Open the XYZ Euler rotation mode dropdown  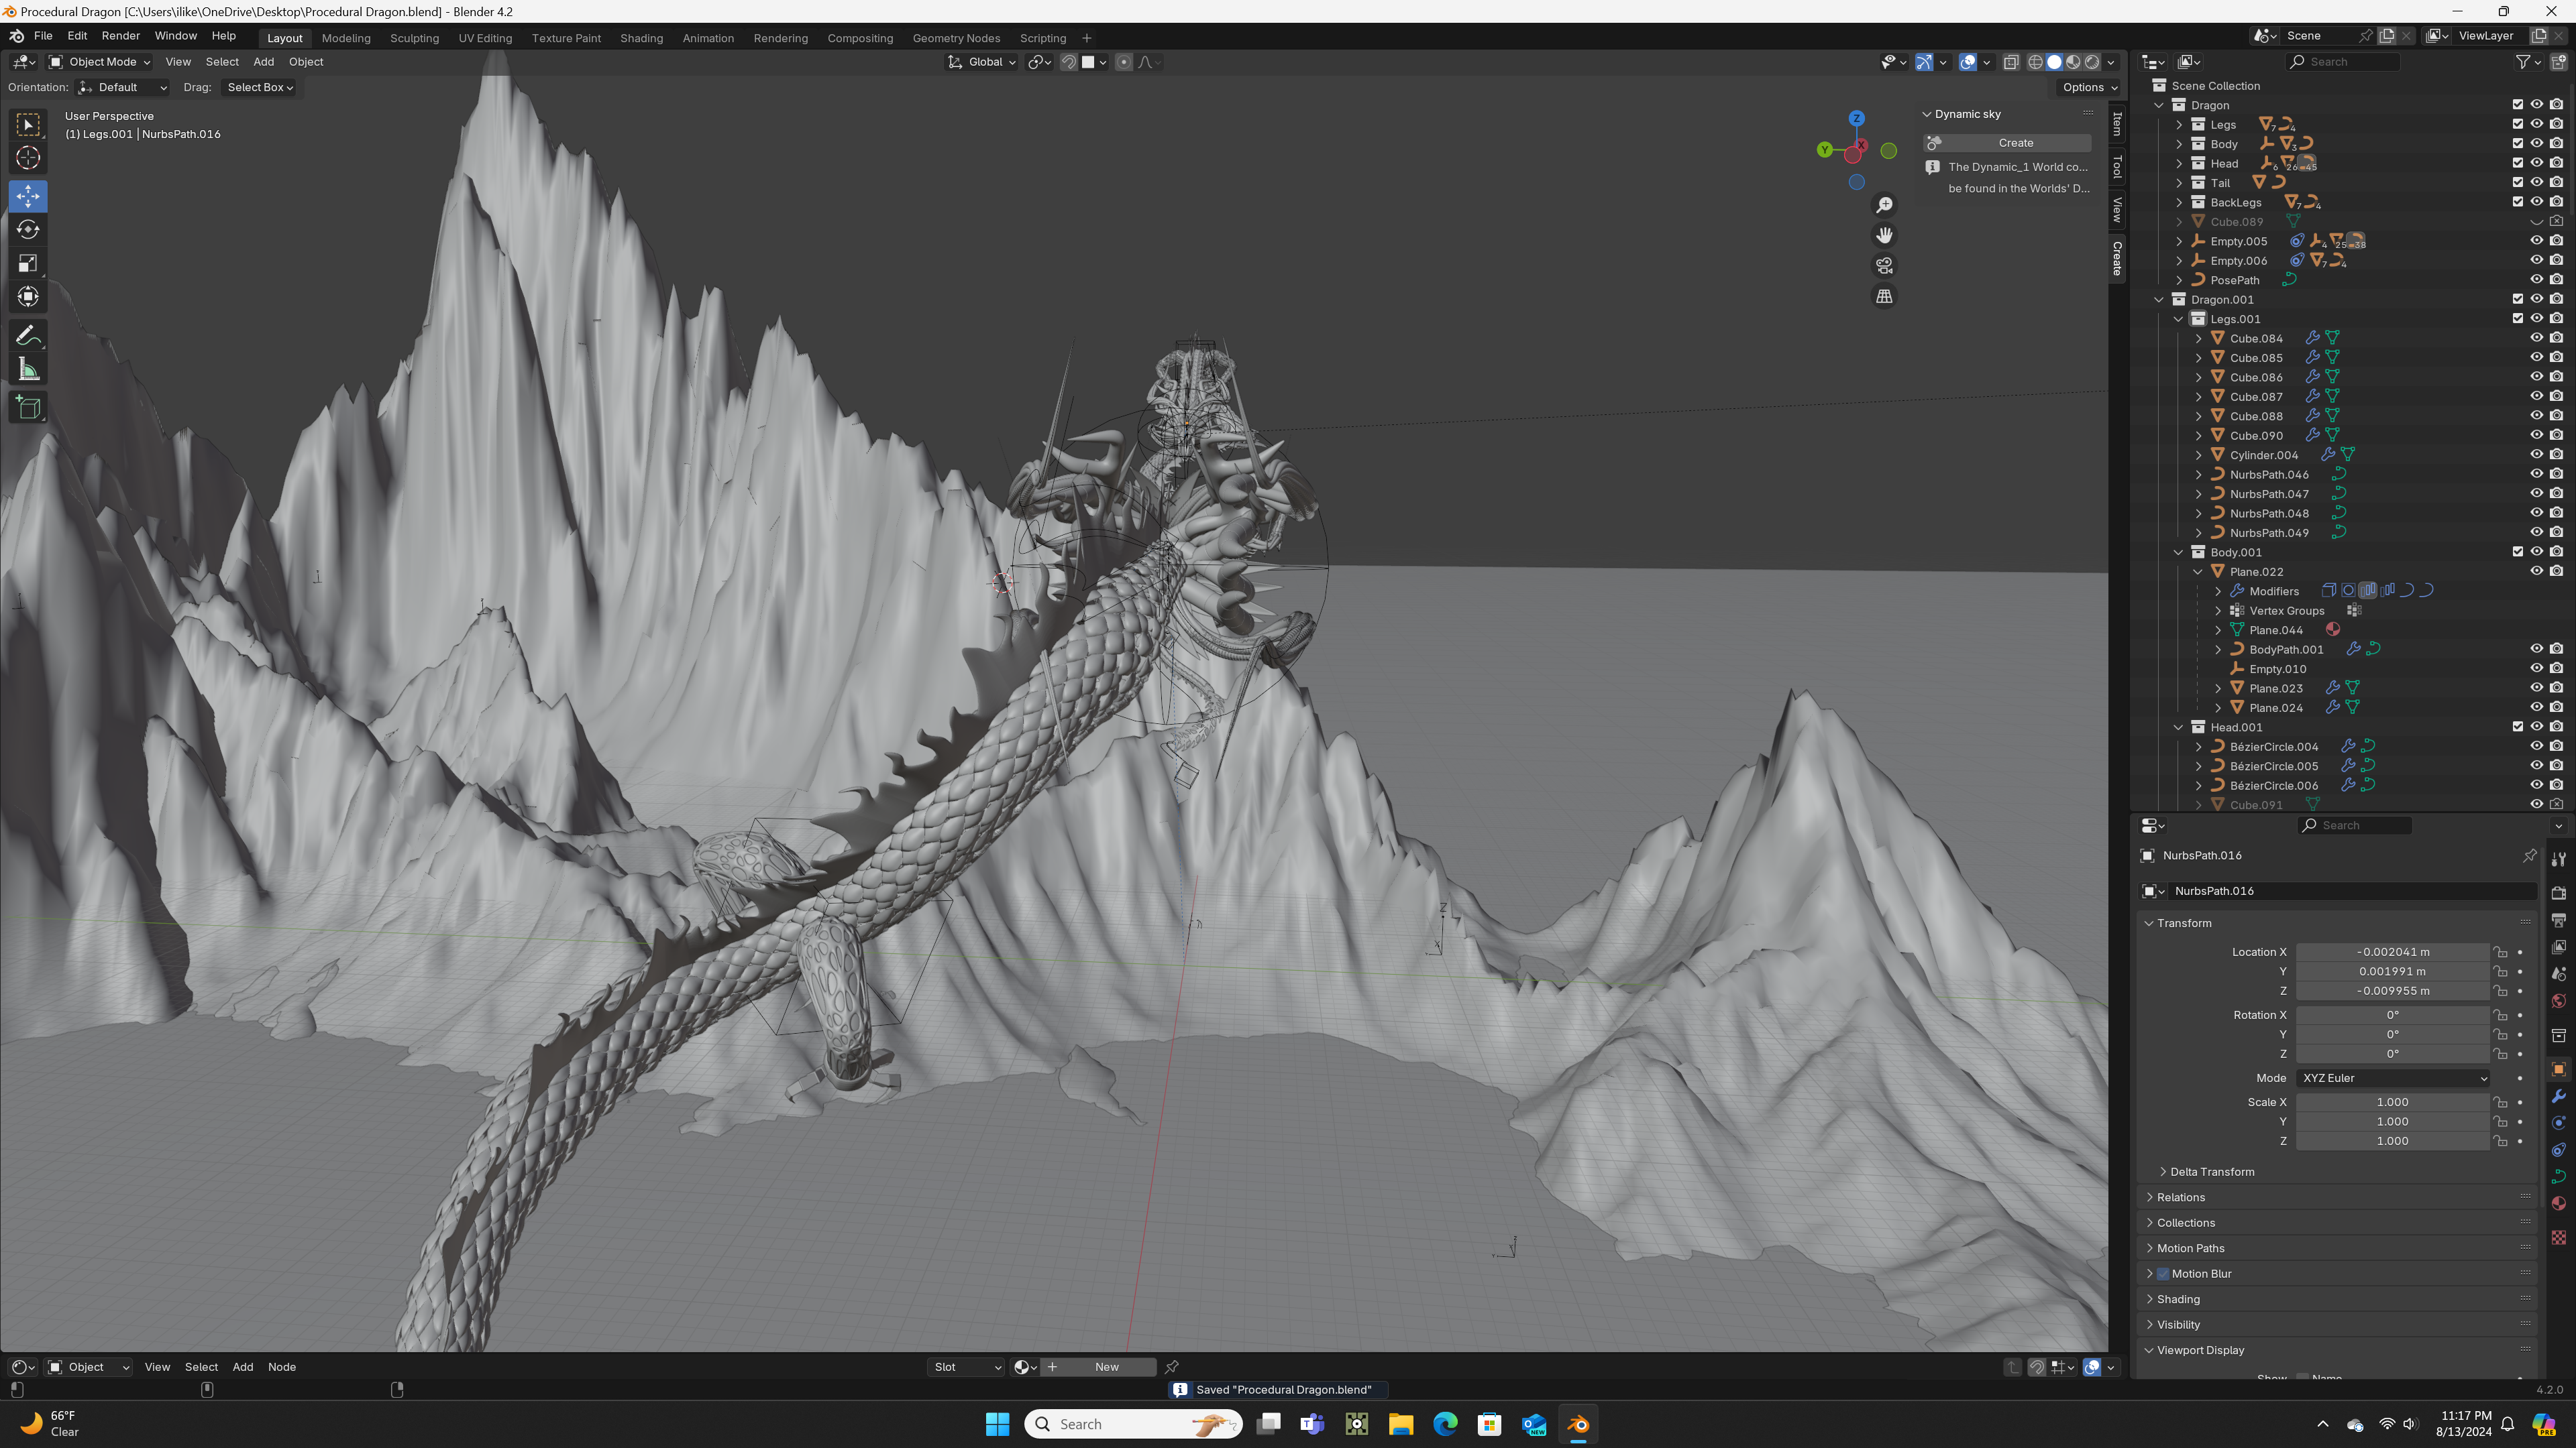pyautogui.click(x=2393, y=1078)
